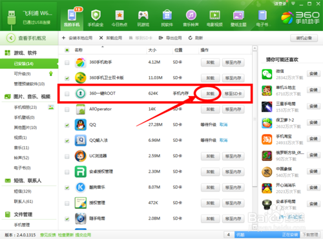Click the 授权管理 app icon
Screen dimensions: 323x239
pyautogui.click(x=81, y=203)
